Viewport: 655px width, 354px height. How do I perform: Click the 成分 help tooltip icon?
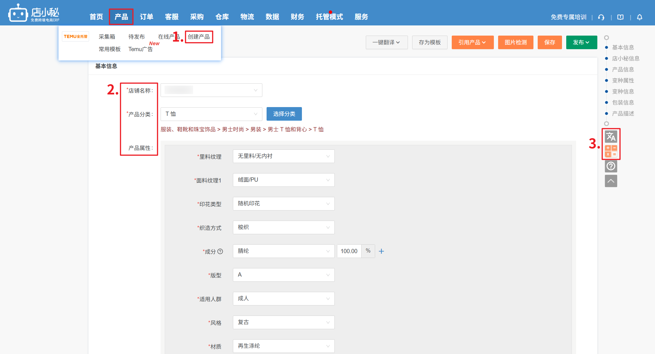pyautogui.click(x=220, y=251)
